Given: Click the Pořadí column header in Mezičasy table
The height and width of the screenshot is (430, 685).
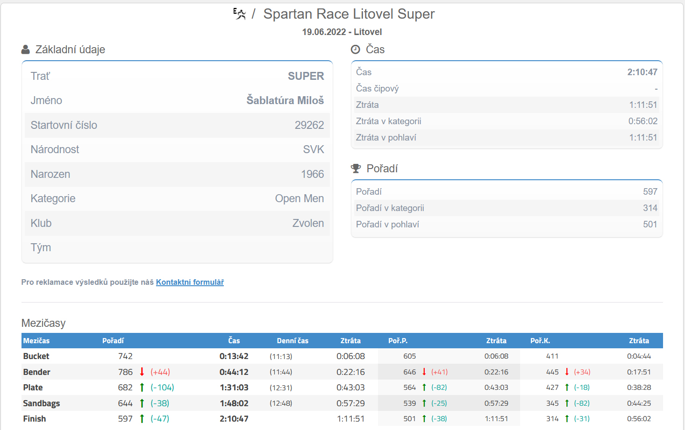Looking at the screenshot, I should [113, 341].
